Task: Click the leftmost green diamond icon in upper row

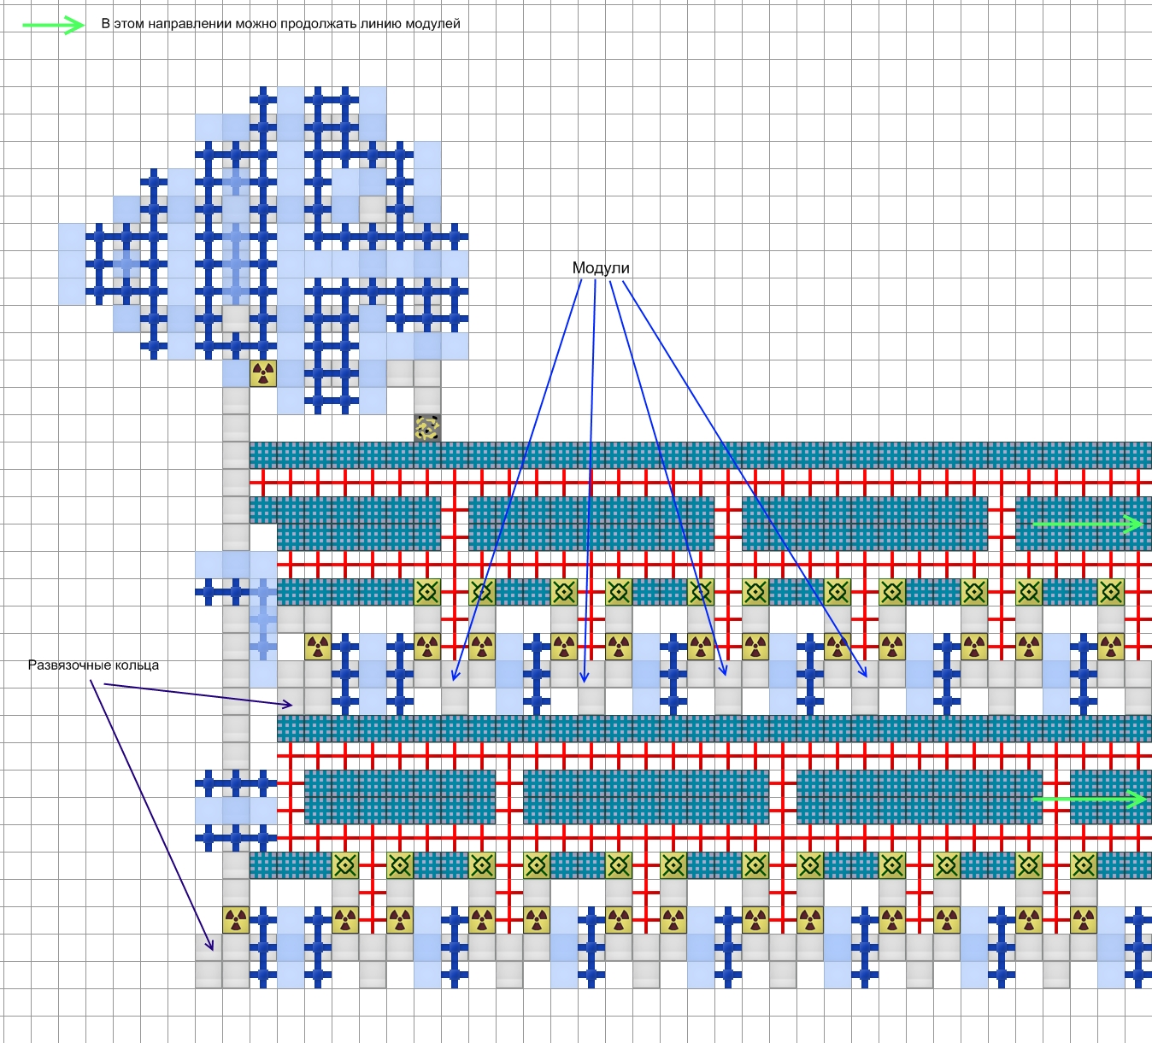Action: click(x=427, y=592)
